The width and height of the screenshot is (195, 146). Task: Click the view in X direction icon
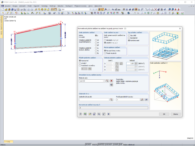point(108,13)
